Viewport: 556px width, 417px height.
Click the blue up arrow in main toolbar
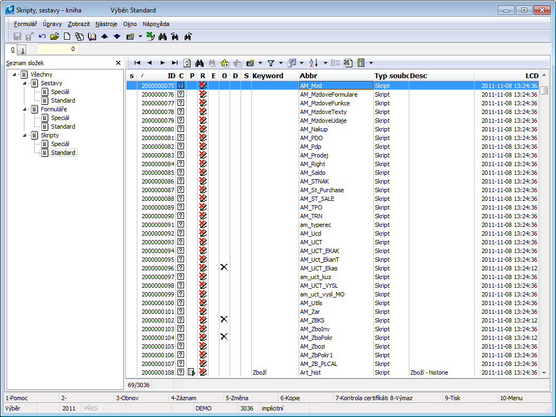(105, 36)
